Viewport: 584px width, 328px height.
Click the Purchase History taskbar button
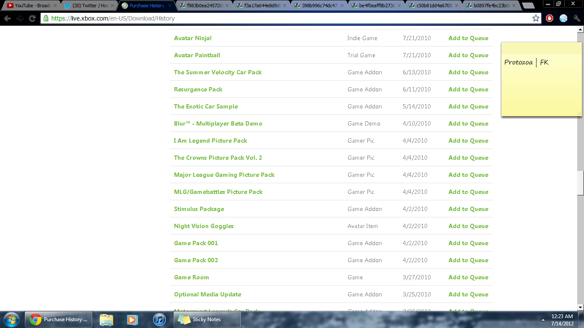point(59,319)
